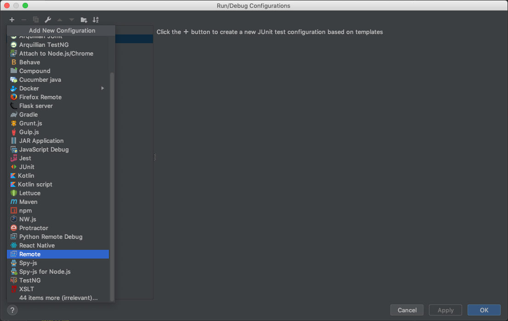Choose Spy-js for Node.js entry
This screenshot has width=508, height=321.
(x=58, y=272)
